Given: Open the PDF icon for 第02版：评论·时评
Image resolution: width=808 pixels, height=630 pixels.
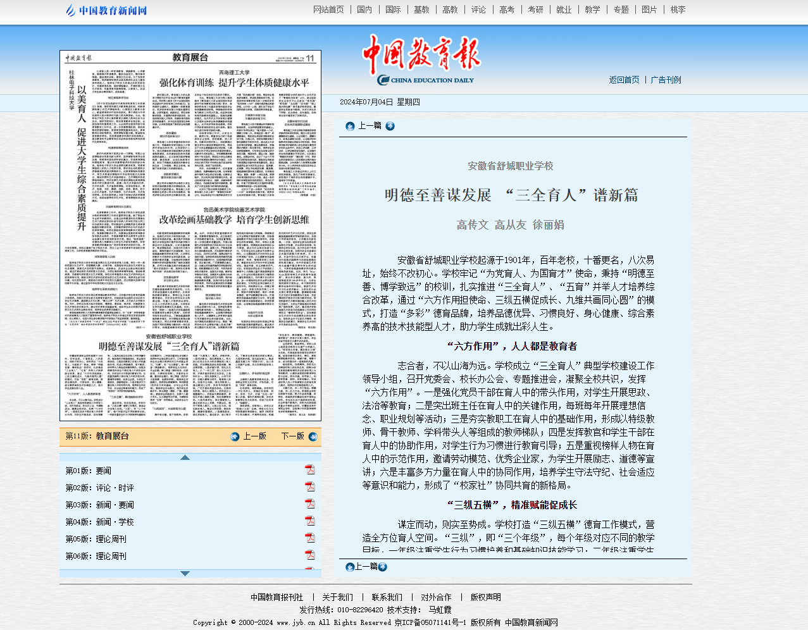Looking at the screenshot, I should 310,486.
